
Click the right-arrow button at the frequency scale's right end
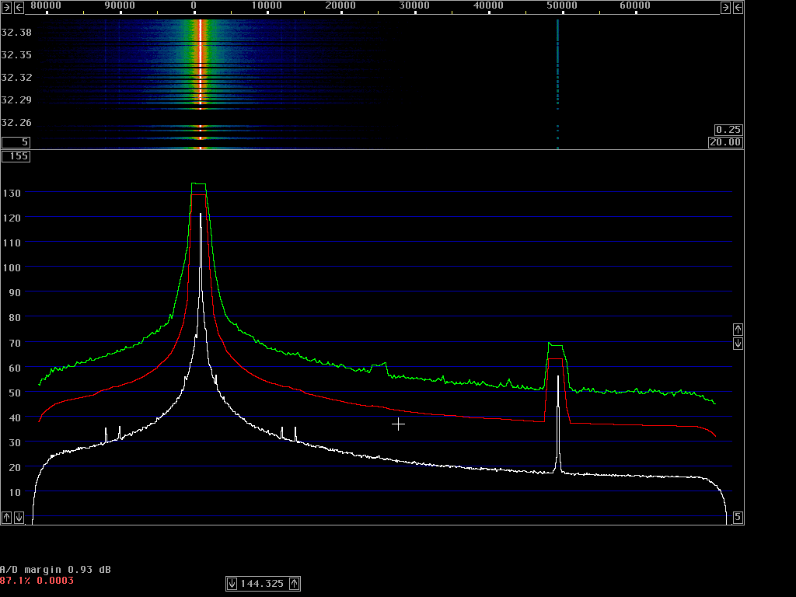coord(725,7)
